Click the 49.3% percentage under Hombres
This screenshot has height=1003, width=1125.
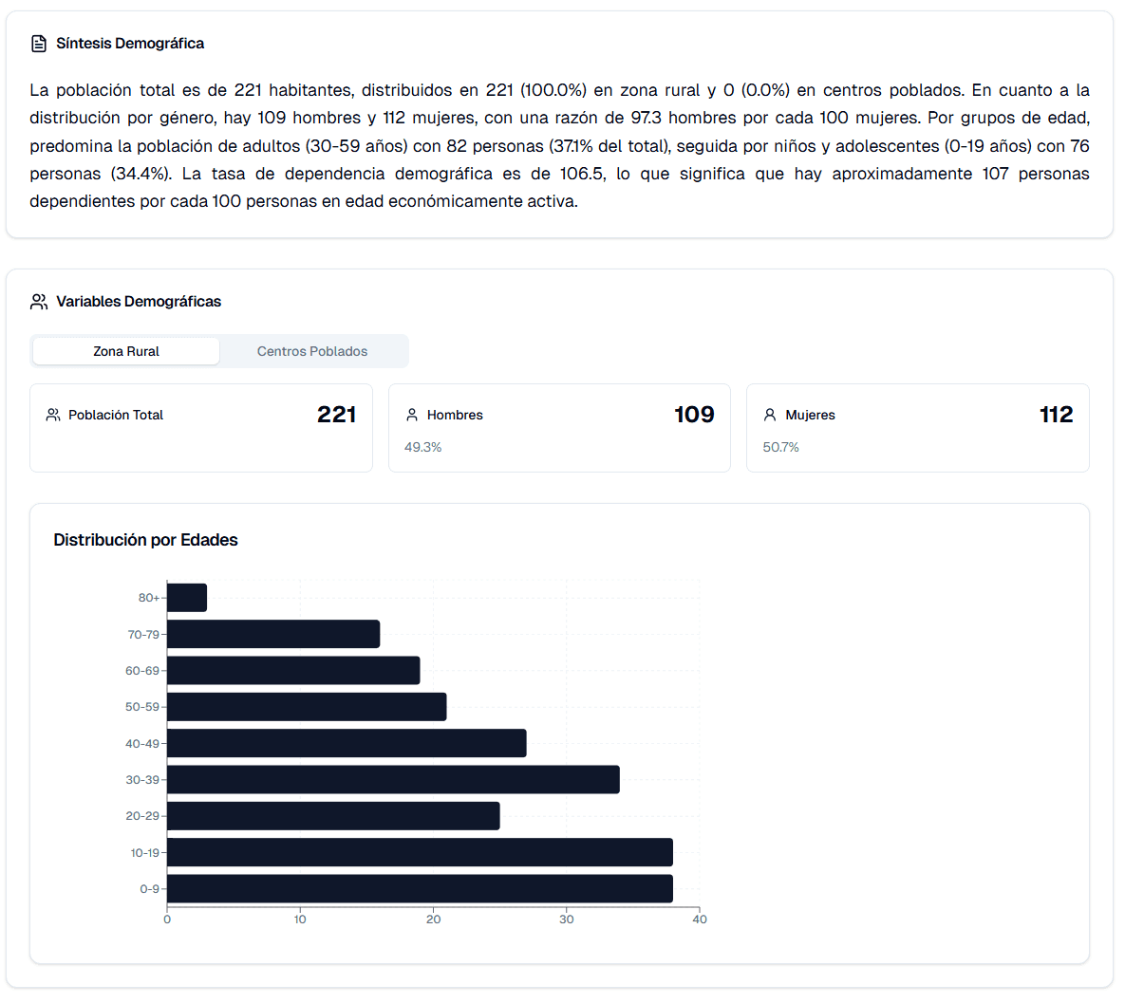point(422,447)
